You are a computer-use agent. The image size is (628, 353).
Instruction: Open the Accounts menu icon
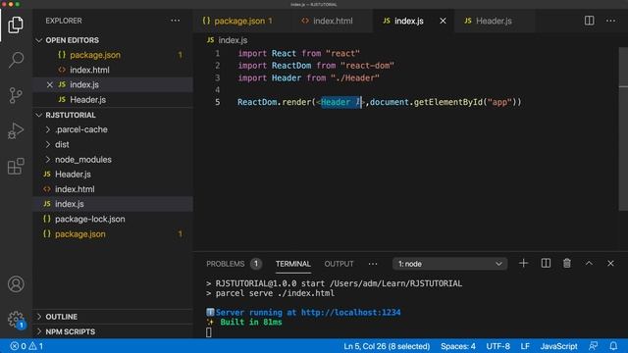pyautogui.click(x=16, y=284)
